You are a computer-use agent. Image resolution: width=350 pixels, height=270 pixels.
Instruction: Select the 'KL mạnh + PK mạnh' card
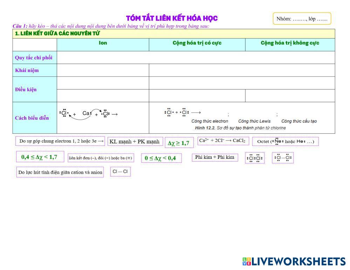tap(135, 141)
